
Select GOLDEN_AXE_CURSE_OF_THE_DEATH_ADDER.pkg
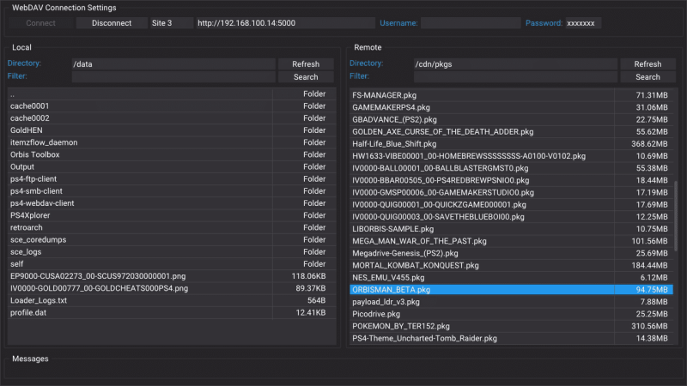point(511,132)
